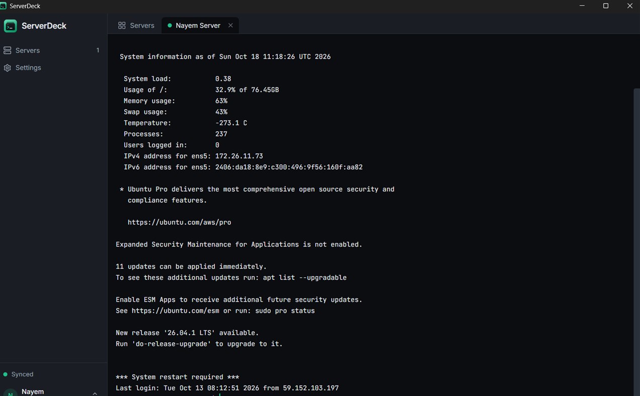Click the Settings gear icon
640x396 pixels.
(8, 68)
